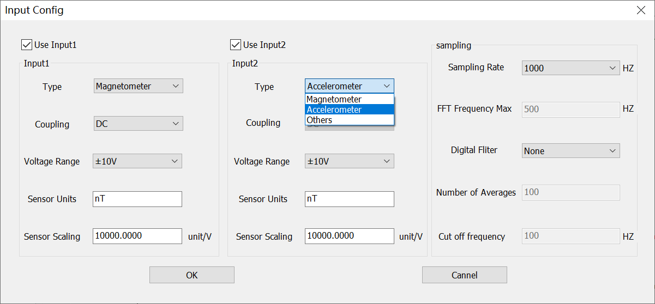Open Input1 Type dropdown showing Magnetometer
Screen dimensions: 655x304
(138, 86)
